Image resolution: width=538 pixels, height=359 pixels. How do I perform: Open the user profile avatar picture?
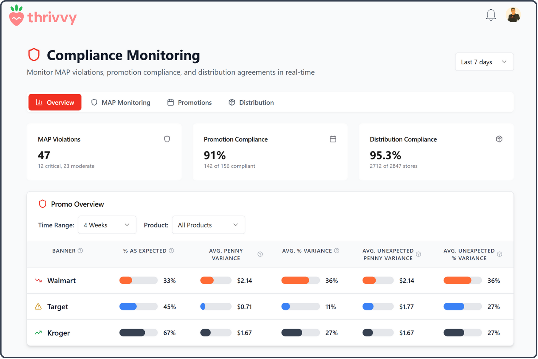pos(513,15)
